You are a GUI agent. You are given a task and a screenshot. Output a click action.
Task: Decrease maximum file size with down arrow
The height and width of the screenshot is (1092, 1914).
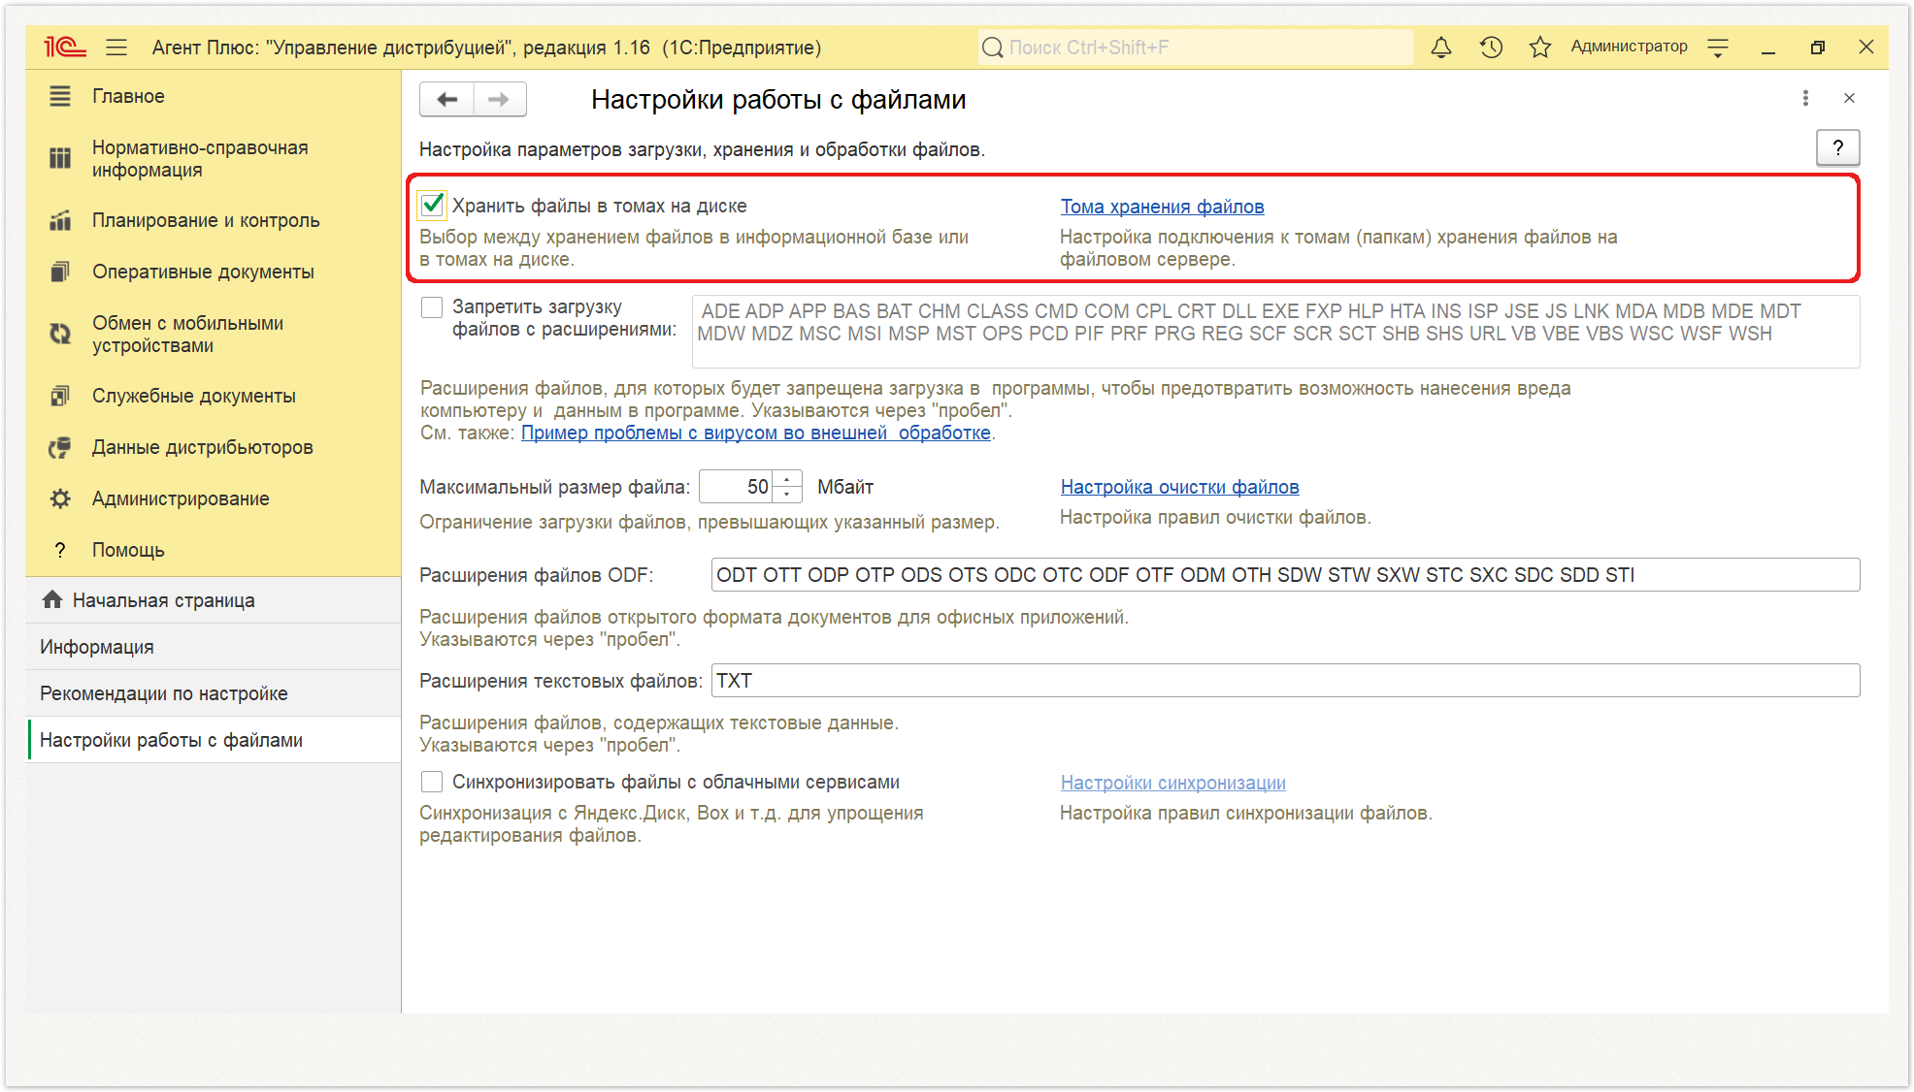[787, 495]
